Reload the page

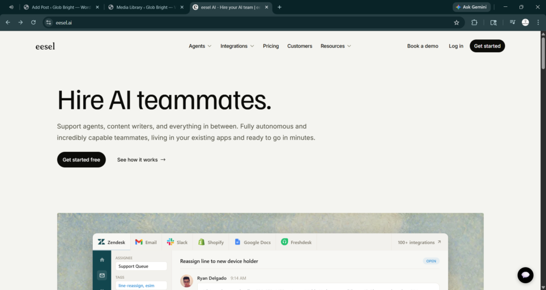point(34,22)
